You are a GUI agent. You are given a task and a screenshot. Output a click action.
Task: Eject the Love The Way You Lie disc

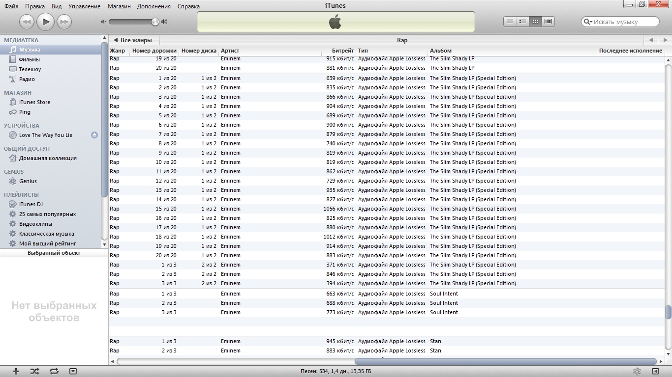[94, 135]
